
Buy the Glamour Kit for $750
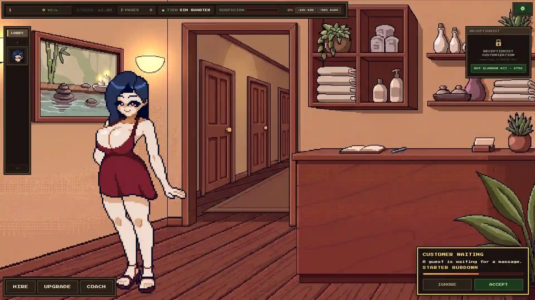click(498, 68)
